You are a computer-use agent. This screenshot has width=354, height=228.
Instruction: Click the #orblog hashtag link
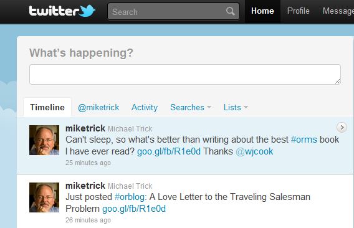(x=130, y=197)
